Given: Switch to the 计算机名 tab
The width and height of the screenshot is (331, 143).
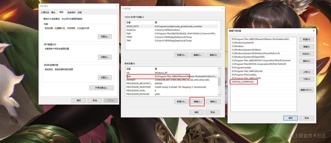Looking at the screenshot, I should tap(45, 12).
